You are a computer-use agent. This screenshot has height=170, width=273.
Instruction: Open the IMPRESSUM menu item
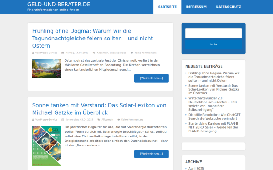pyautogui.click(x=196, y=7)
